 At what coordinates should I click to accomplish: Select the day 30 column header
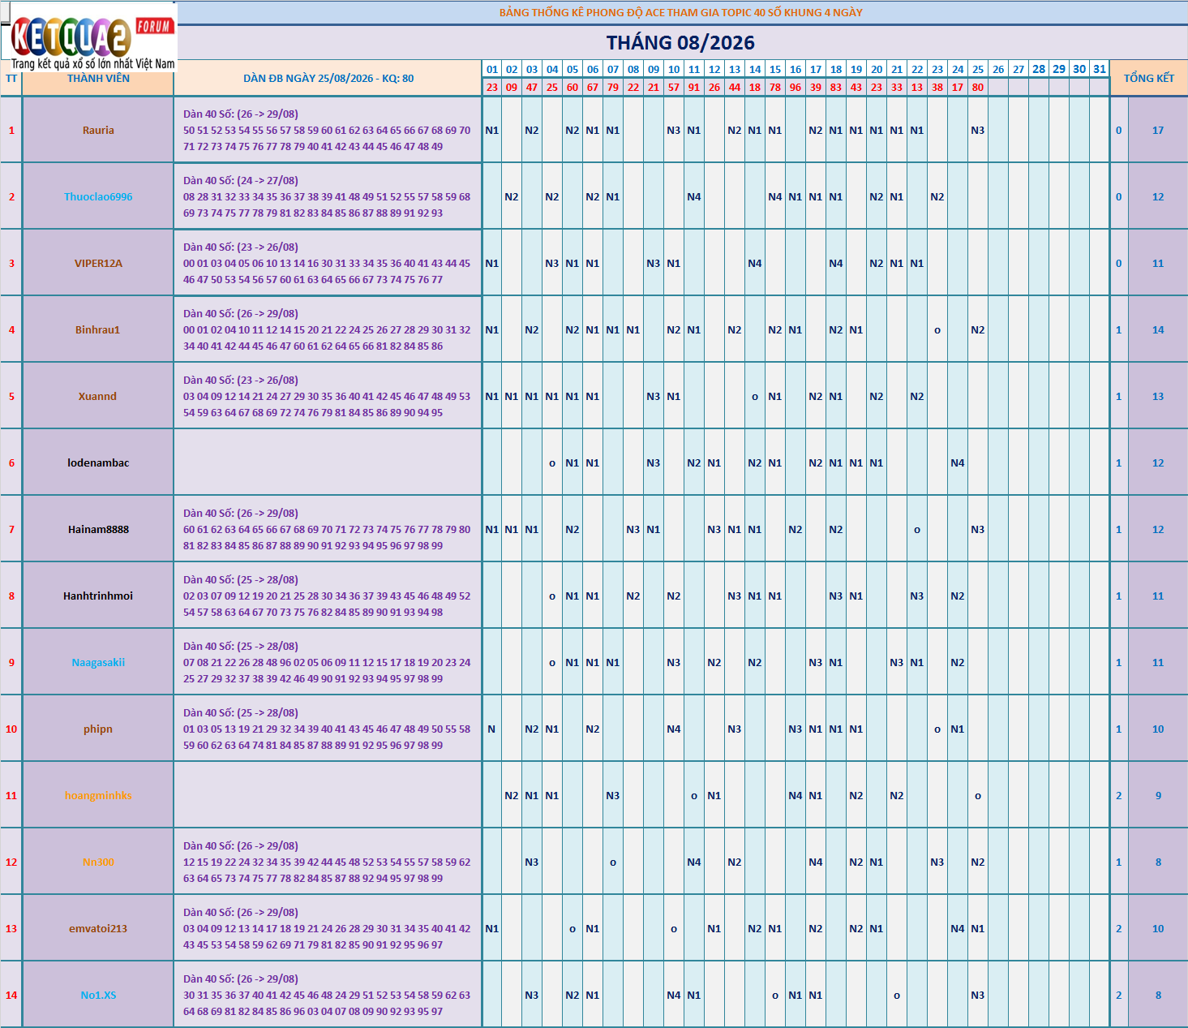coord(1079,69)
